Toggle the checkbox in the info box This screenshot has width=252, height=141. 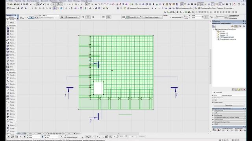40,18
